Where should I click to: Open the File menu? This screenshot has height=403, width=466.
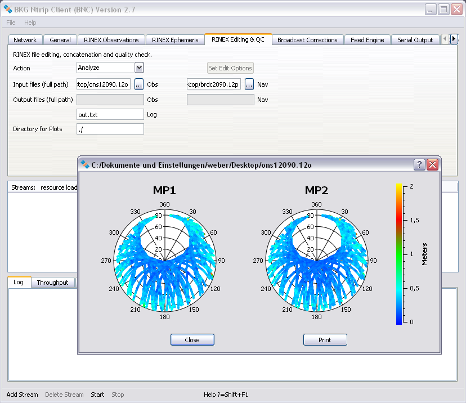[11, 23]
